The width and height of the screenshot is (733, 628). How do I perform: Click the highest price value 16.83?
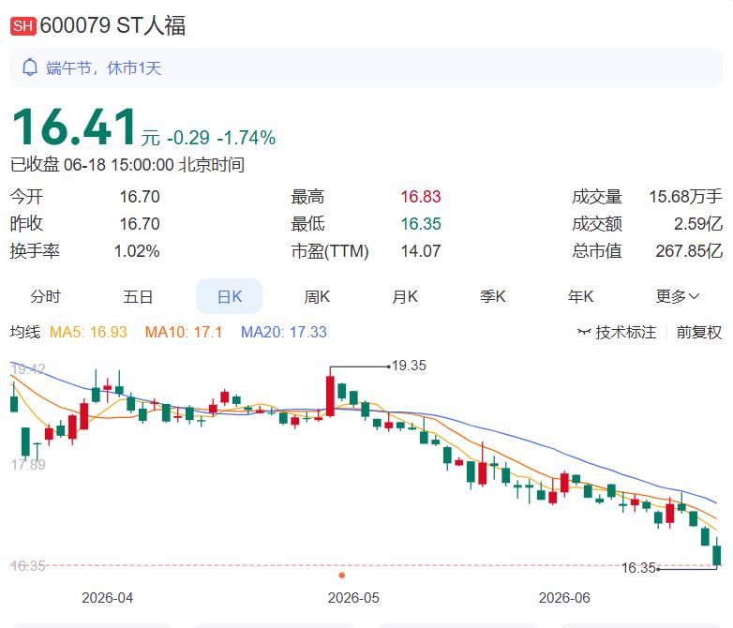pyautogui.click(x=421, y=197)
